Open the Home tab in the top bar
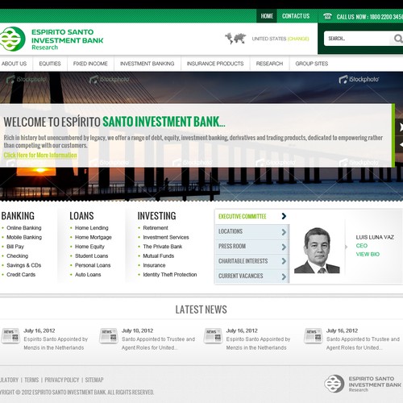 tap(267, 16)
